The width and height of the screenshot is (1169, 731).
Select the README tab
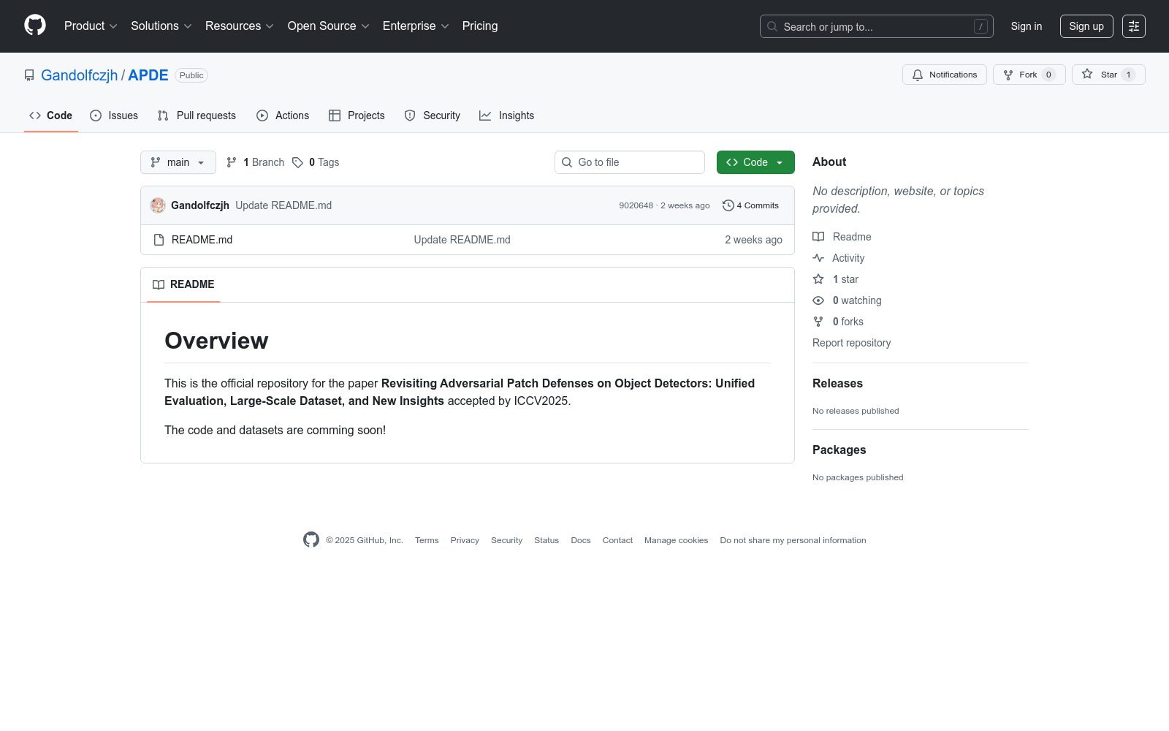tap(183, 284)
